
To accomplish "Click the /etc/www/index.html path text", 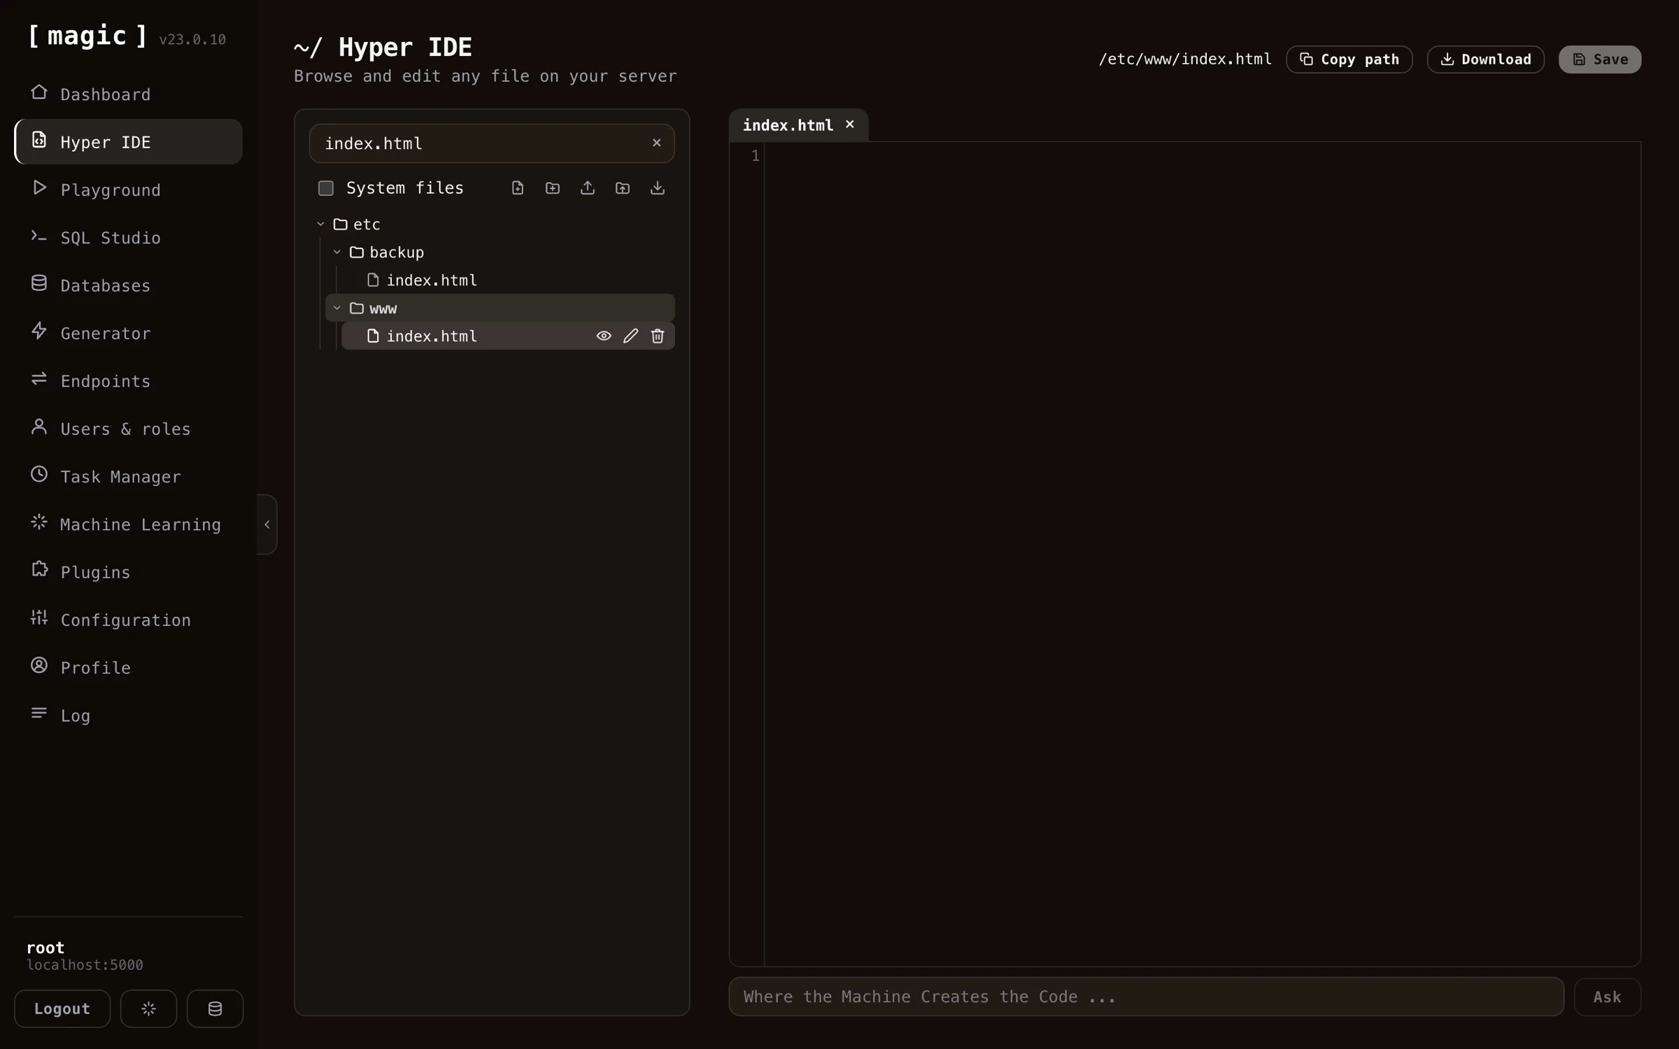I will (1185, 59).
